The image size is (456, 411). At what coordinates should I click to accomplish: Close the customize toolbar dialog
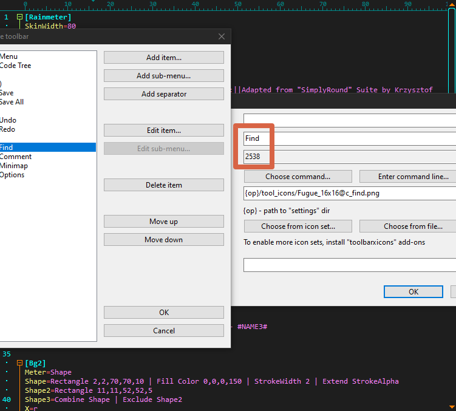point(222,36)
